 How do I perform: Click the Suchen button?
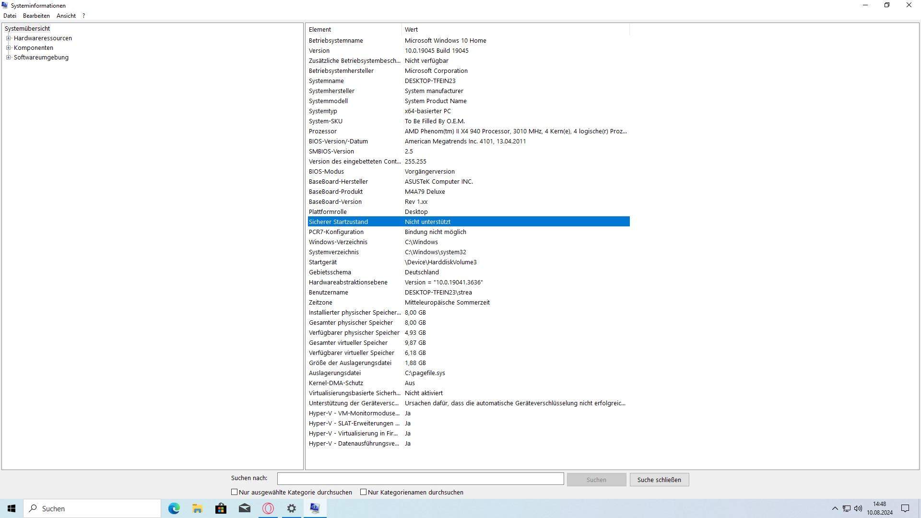(596, 479)
